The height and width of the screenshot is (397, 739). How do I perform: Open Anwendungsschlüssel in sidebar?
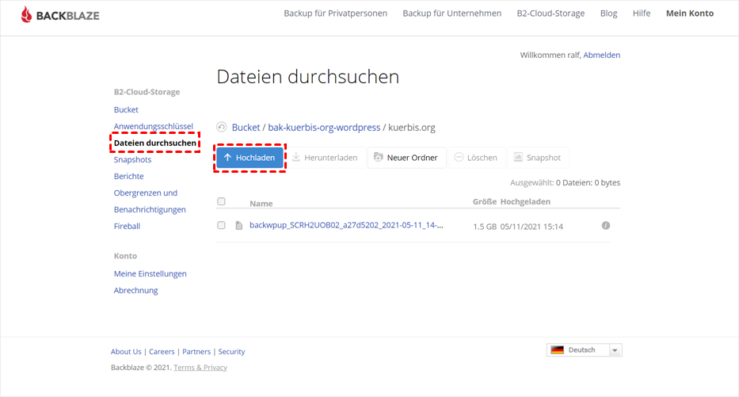[153, 126]
